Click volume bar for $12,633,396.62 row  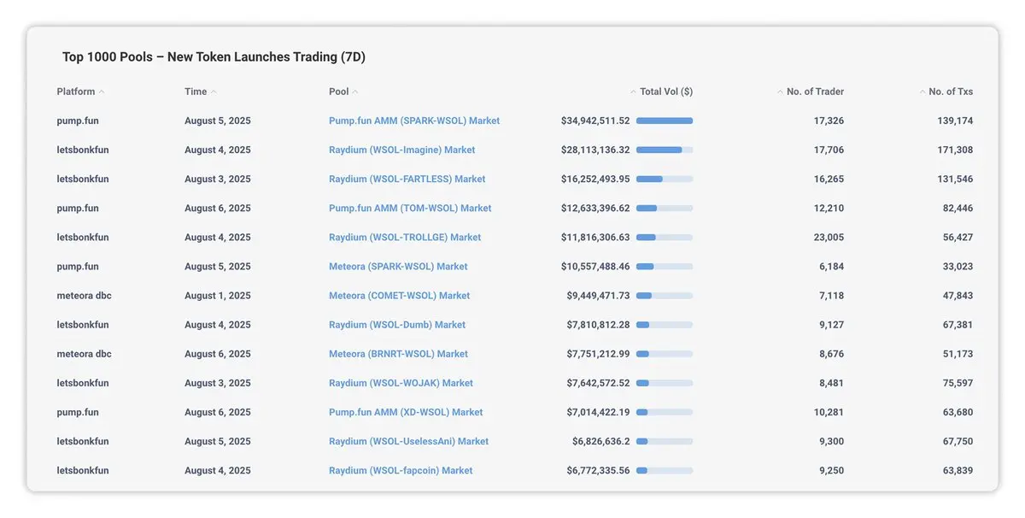(665, 209)
